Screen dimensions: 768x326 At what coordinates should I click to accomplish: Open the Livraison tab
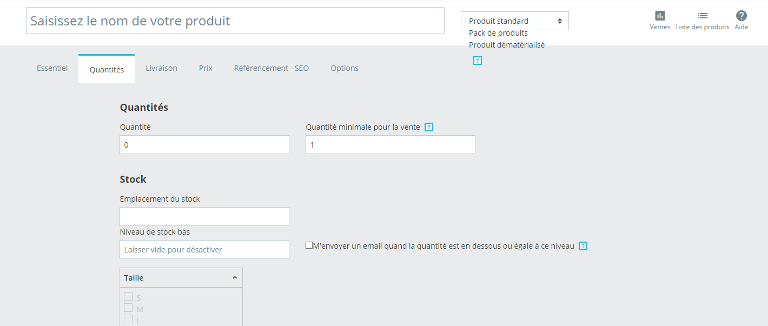pos(161,69)
